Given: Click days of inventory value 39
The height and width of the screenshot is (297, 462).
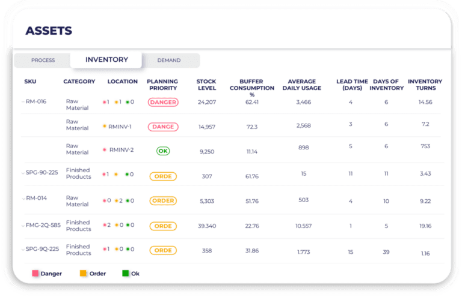Looking at the screenshot, I should click(386, 252).
